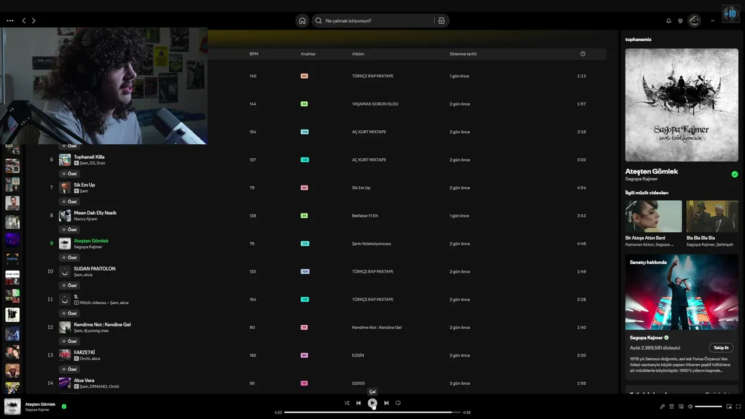This screenshot has width=745, height=419.
Task: Open the miniplayer icon
Action: point(729,406)
